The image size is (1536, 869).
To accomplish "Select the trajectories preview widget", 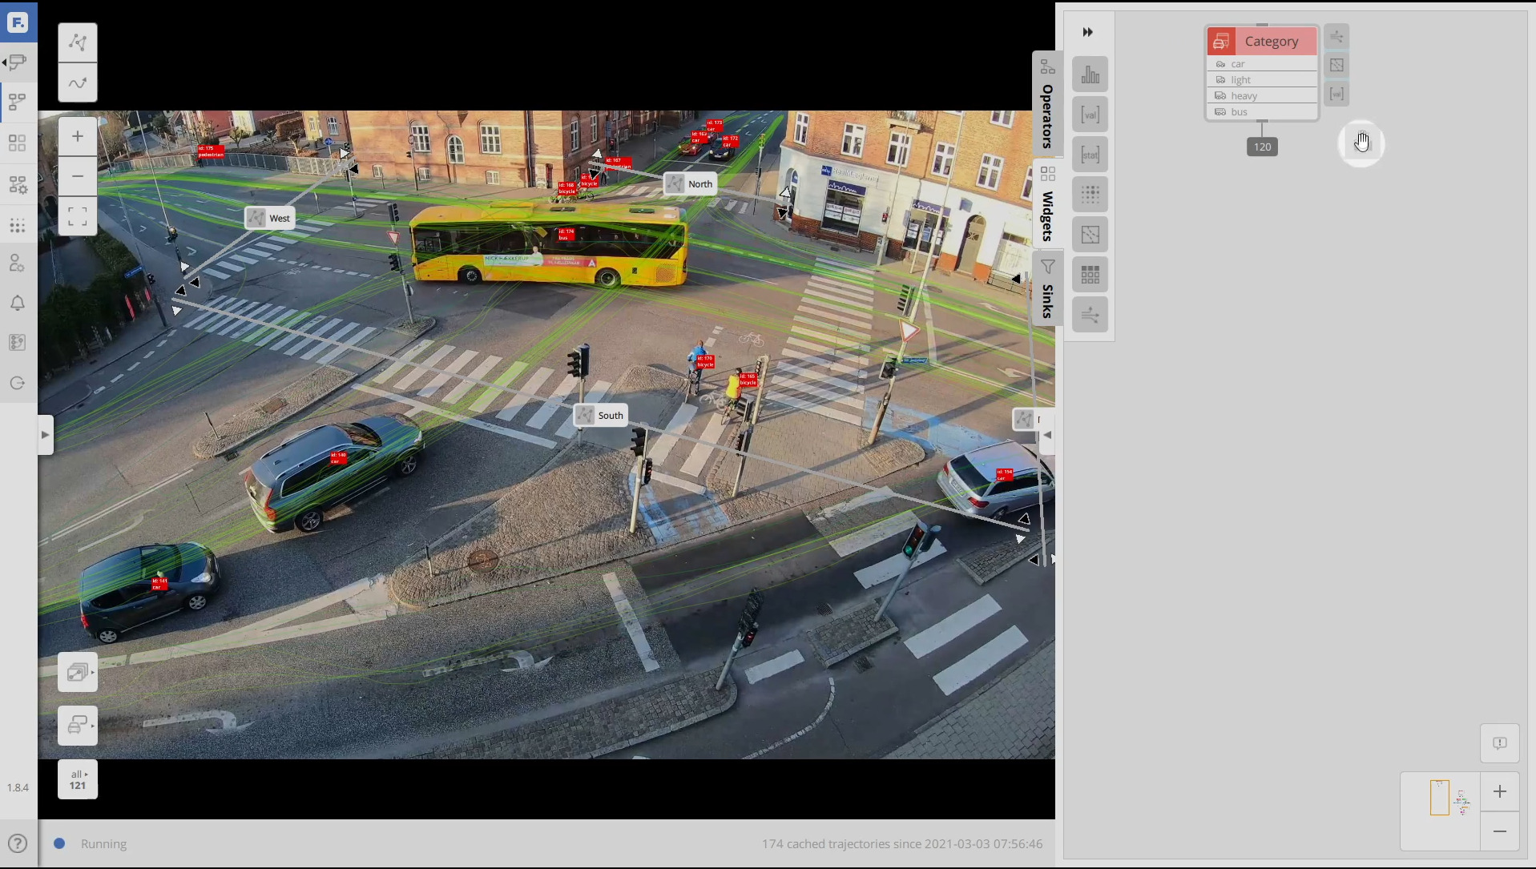I will pyautogui.click(x=1090, y=234).
